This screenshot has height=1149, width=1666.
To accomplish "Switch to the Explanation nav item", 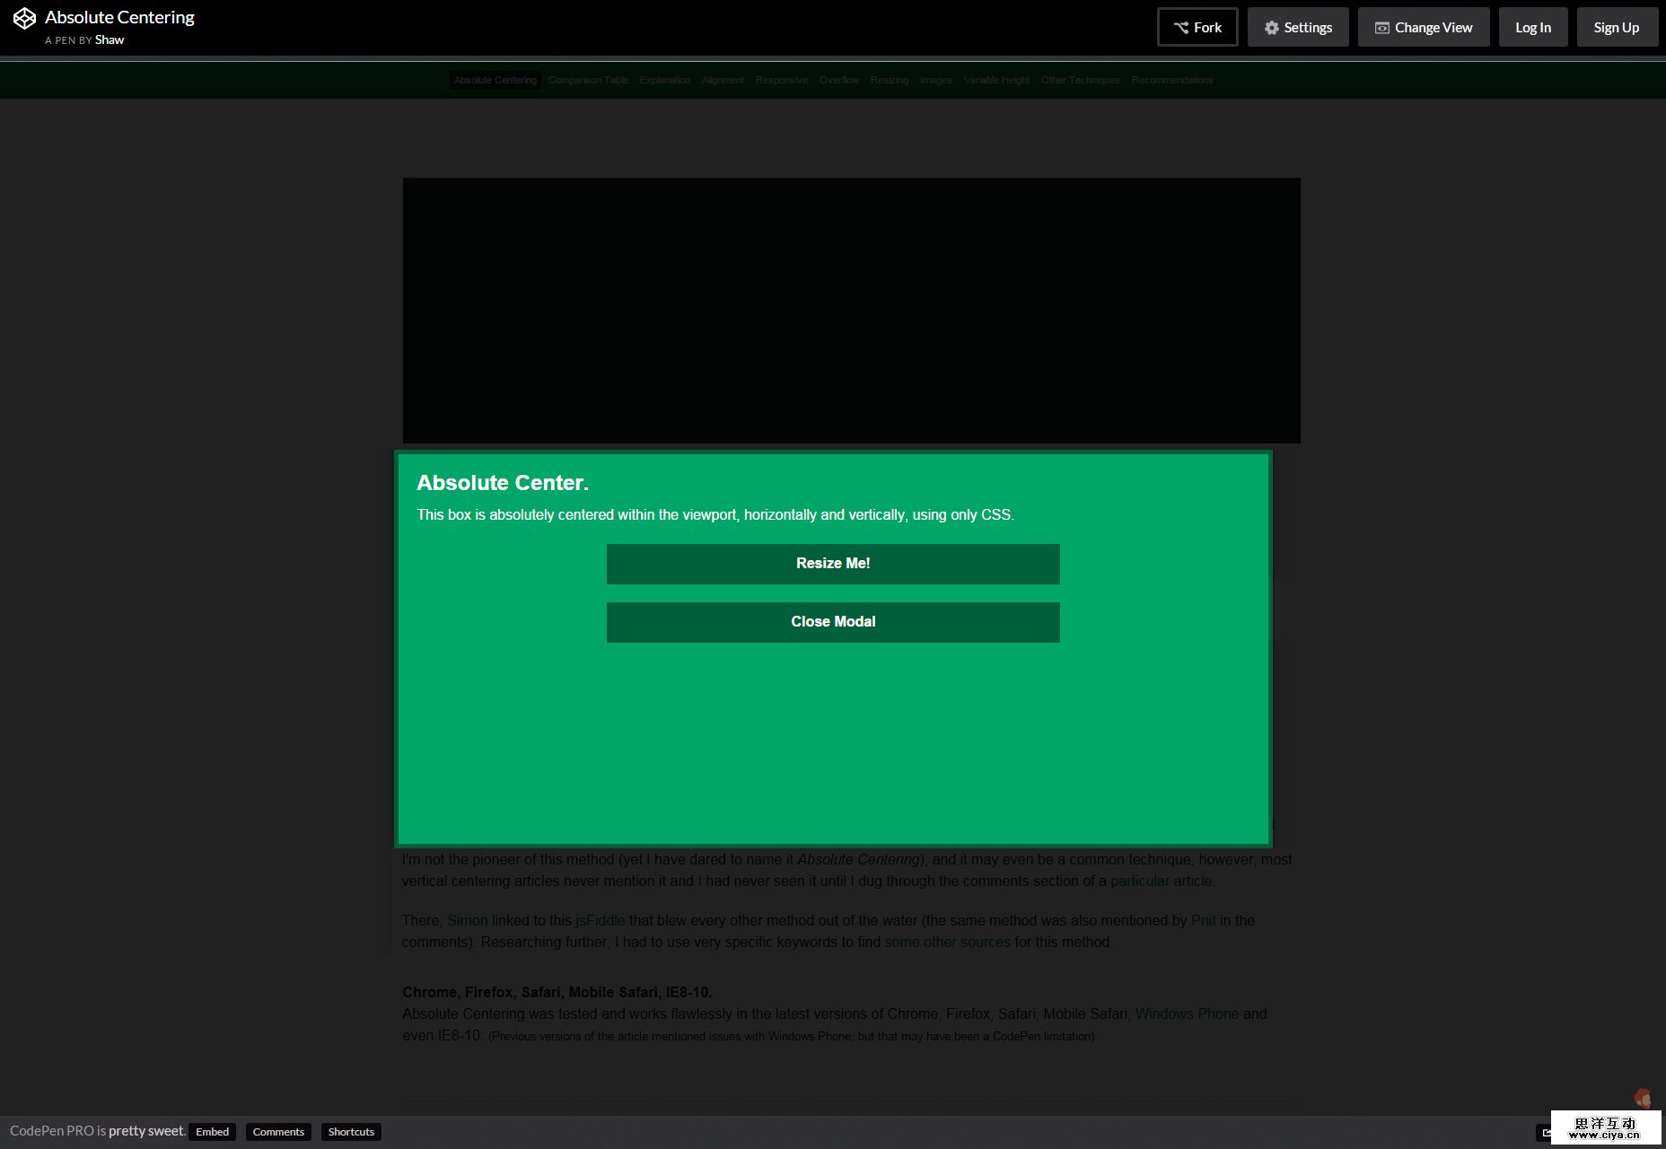I will click(x=664, y=80).
